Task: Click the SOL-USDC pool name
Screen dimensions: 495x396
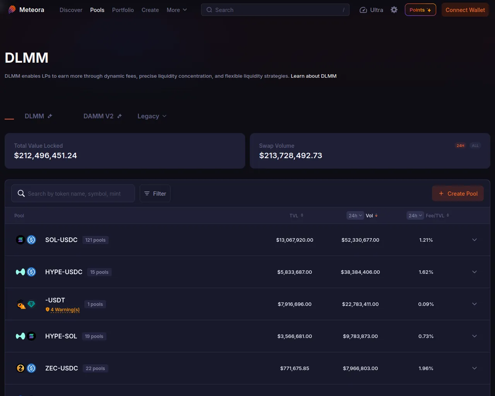Action: click(x=61, y=240)
